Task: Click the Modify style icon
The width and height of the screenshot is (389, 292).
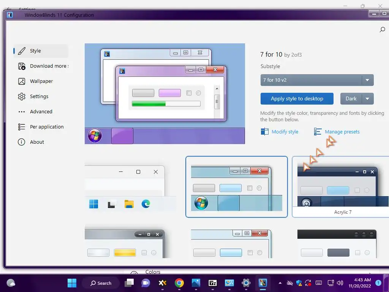Action: point(265,131)
